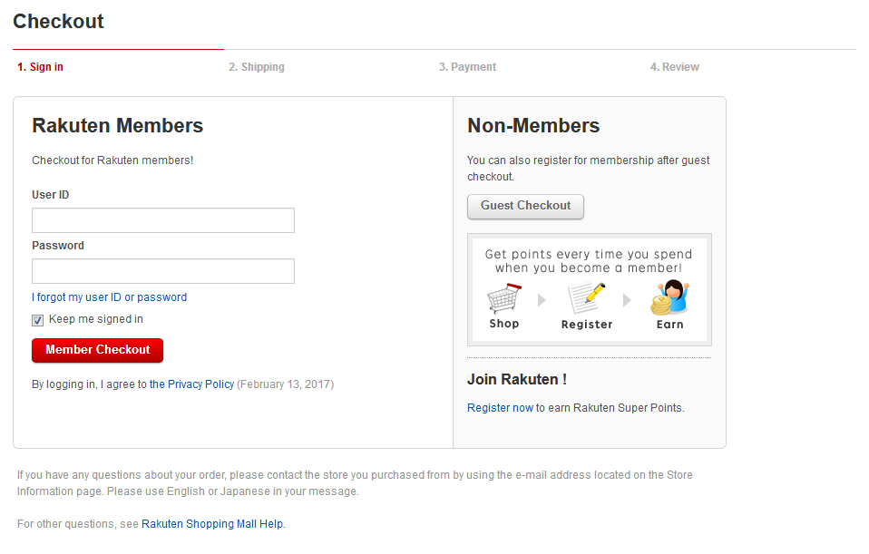This screenshot has width=869, height=554.
Task: Uncheck Keep me signed in checkbox
Action: coord(38,320)
